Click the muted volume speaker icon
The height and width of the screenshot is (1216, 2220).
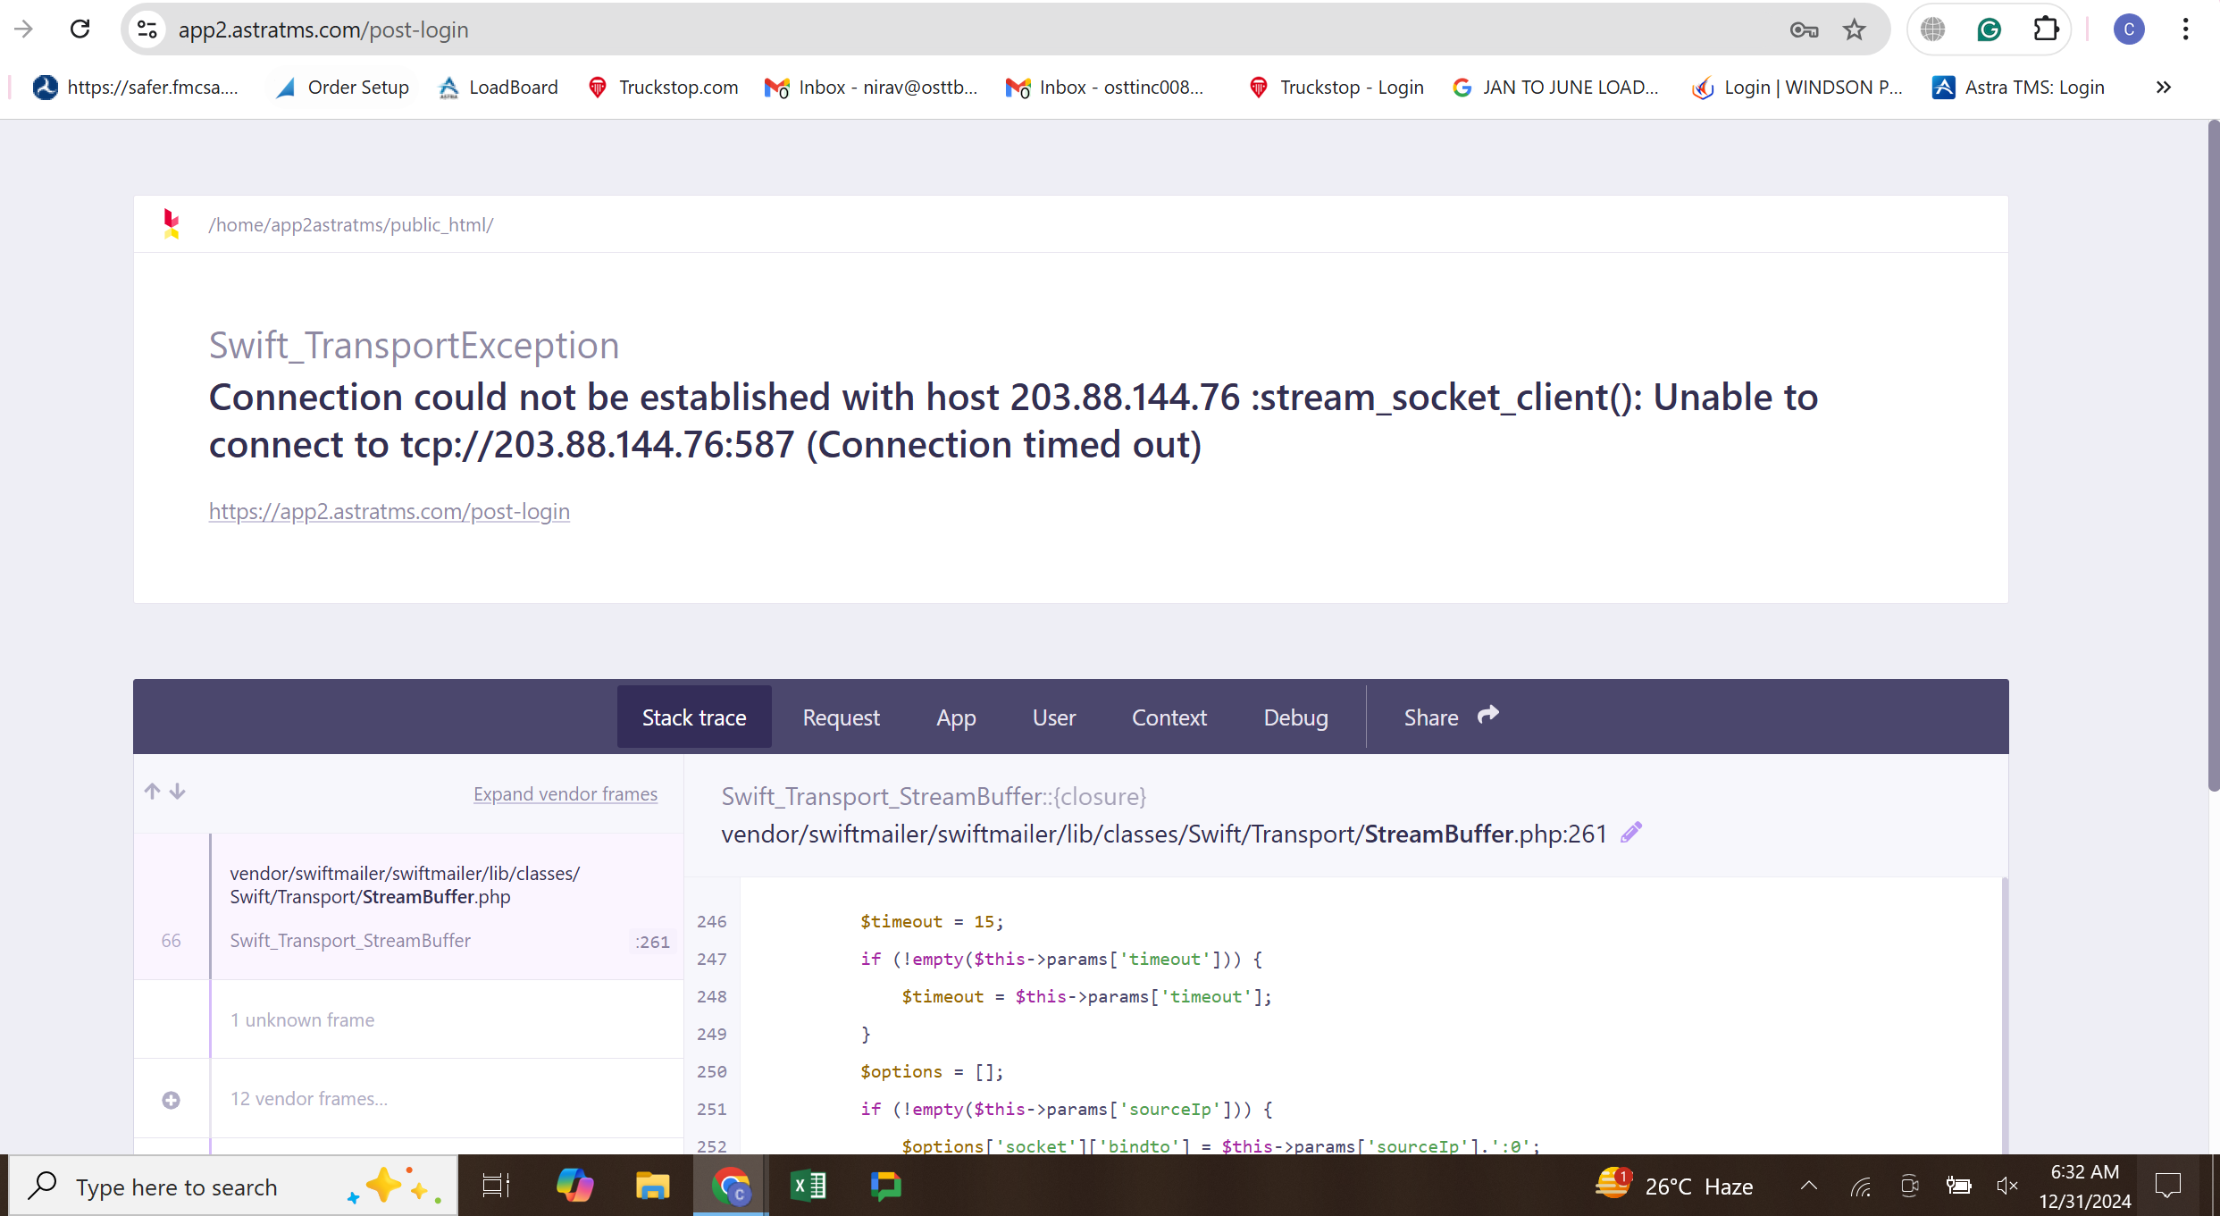2007,1186
